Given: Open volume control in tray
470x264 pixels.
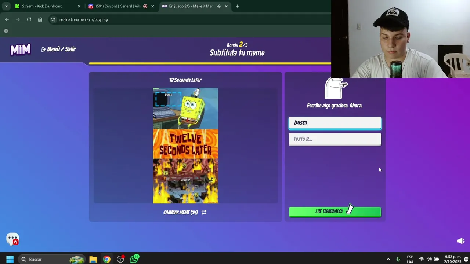Looking at the screenshot, I should (x=429, y=259).
